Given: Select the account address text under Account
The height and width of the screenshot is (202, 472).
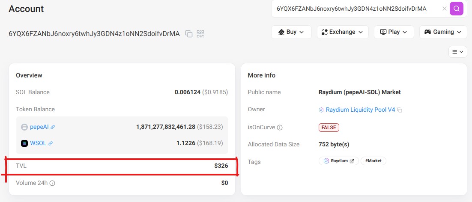Looking at the screenshot, I should tap(94, 34).
